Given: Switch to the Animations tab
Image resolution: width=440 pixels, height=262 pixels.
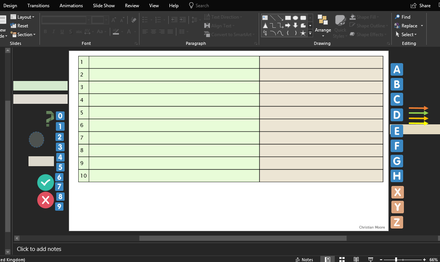Looking at the screenshot, I should tap(71, 6).
